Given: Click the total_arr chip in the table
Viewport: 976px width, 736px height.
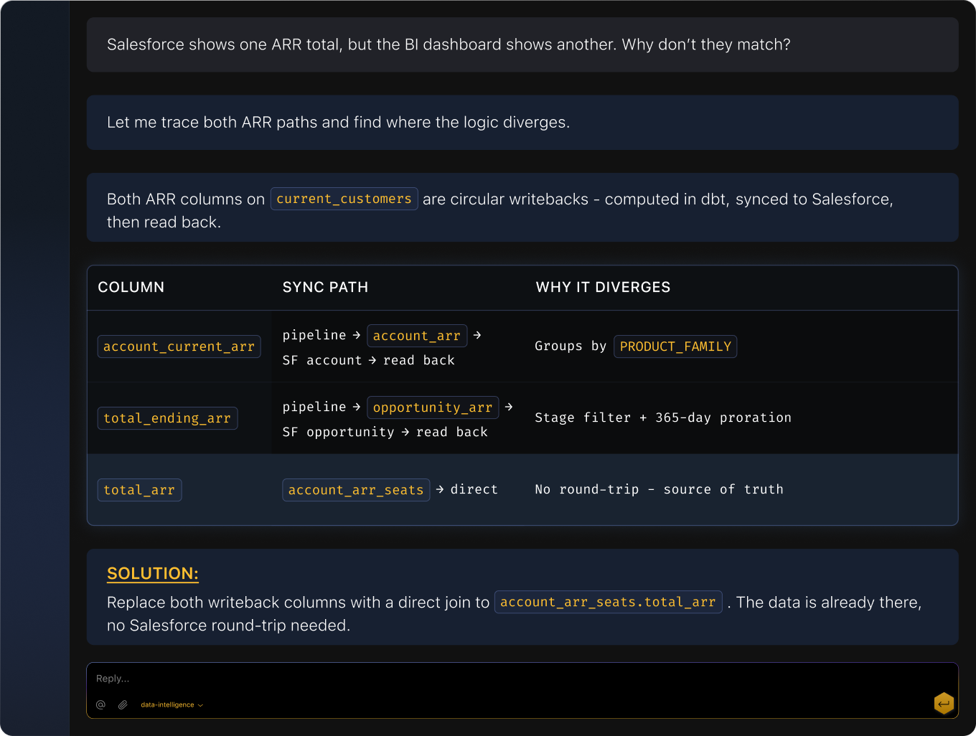Looking at the screenshot, I should click(139, 490).
